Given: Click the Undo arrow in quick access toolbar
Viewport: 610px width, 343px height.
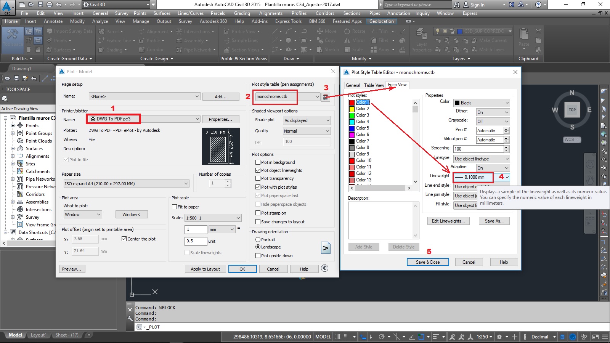Looking at the screenshot, I should click(x=58, y=5).
